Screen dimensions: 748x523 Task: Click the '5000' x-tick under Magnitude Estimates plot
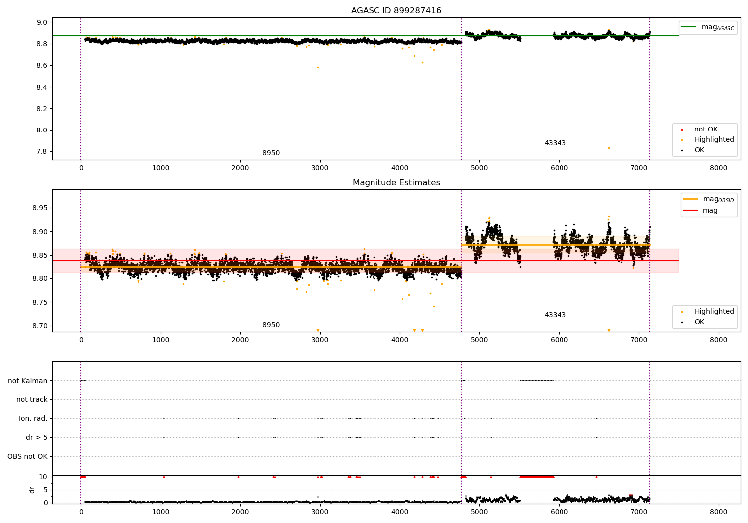pyautogui.click(x=479, y=340)
